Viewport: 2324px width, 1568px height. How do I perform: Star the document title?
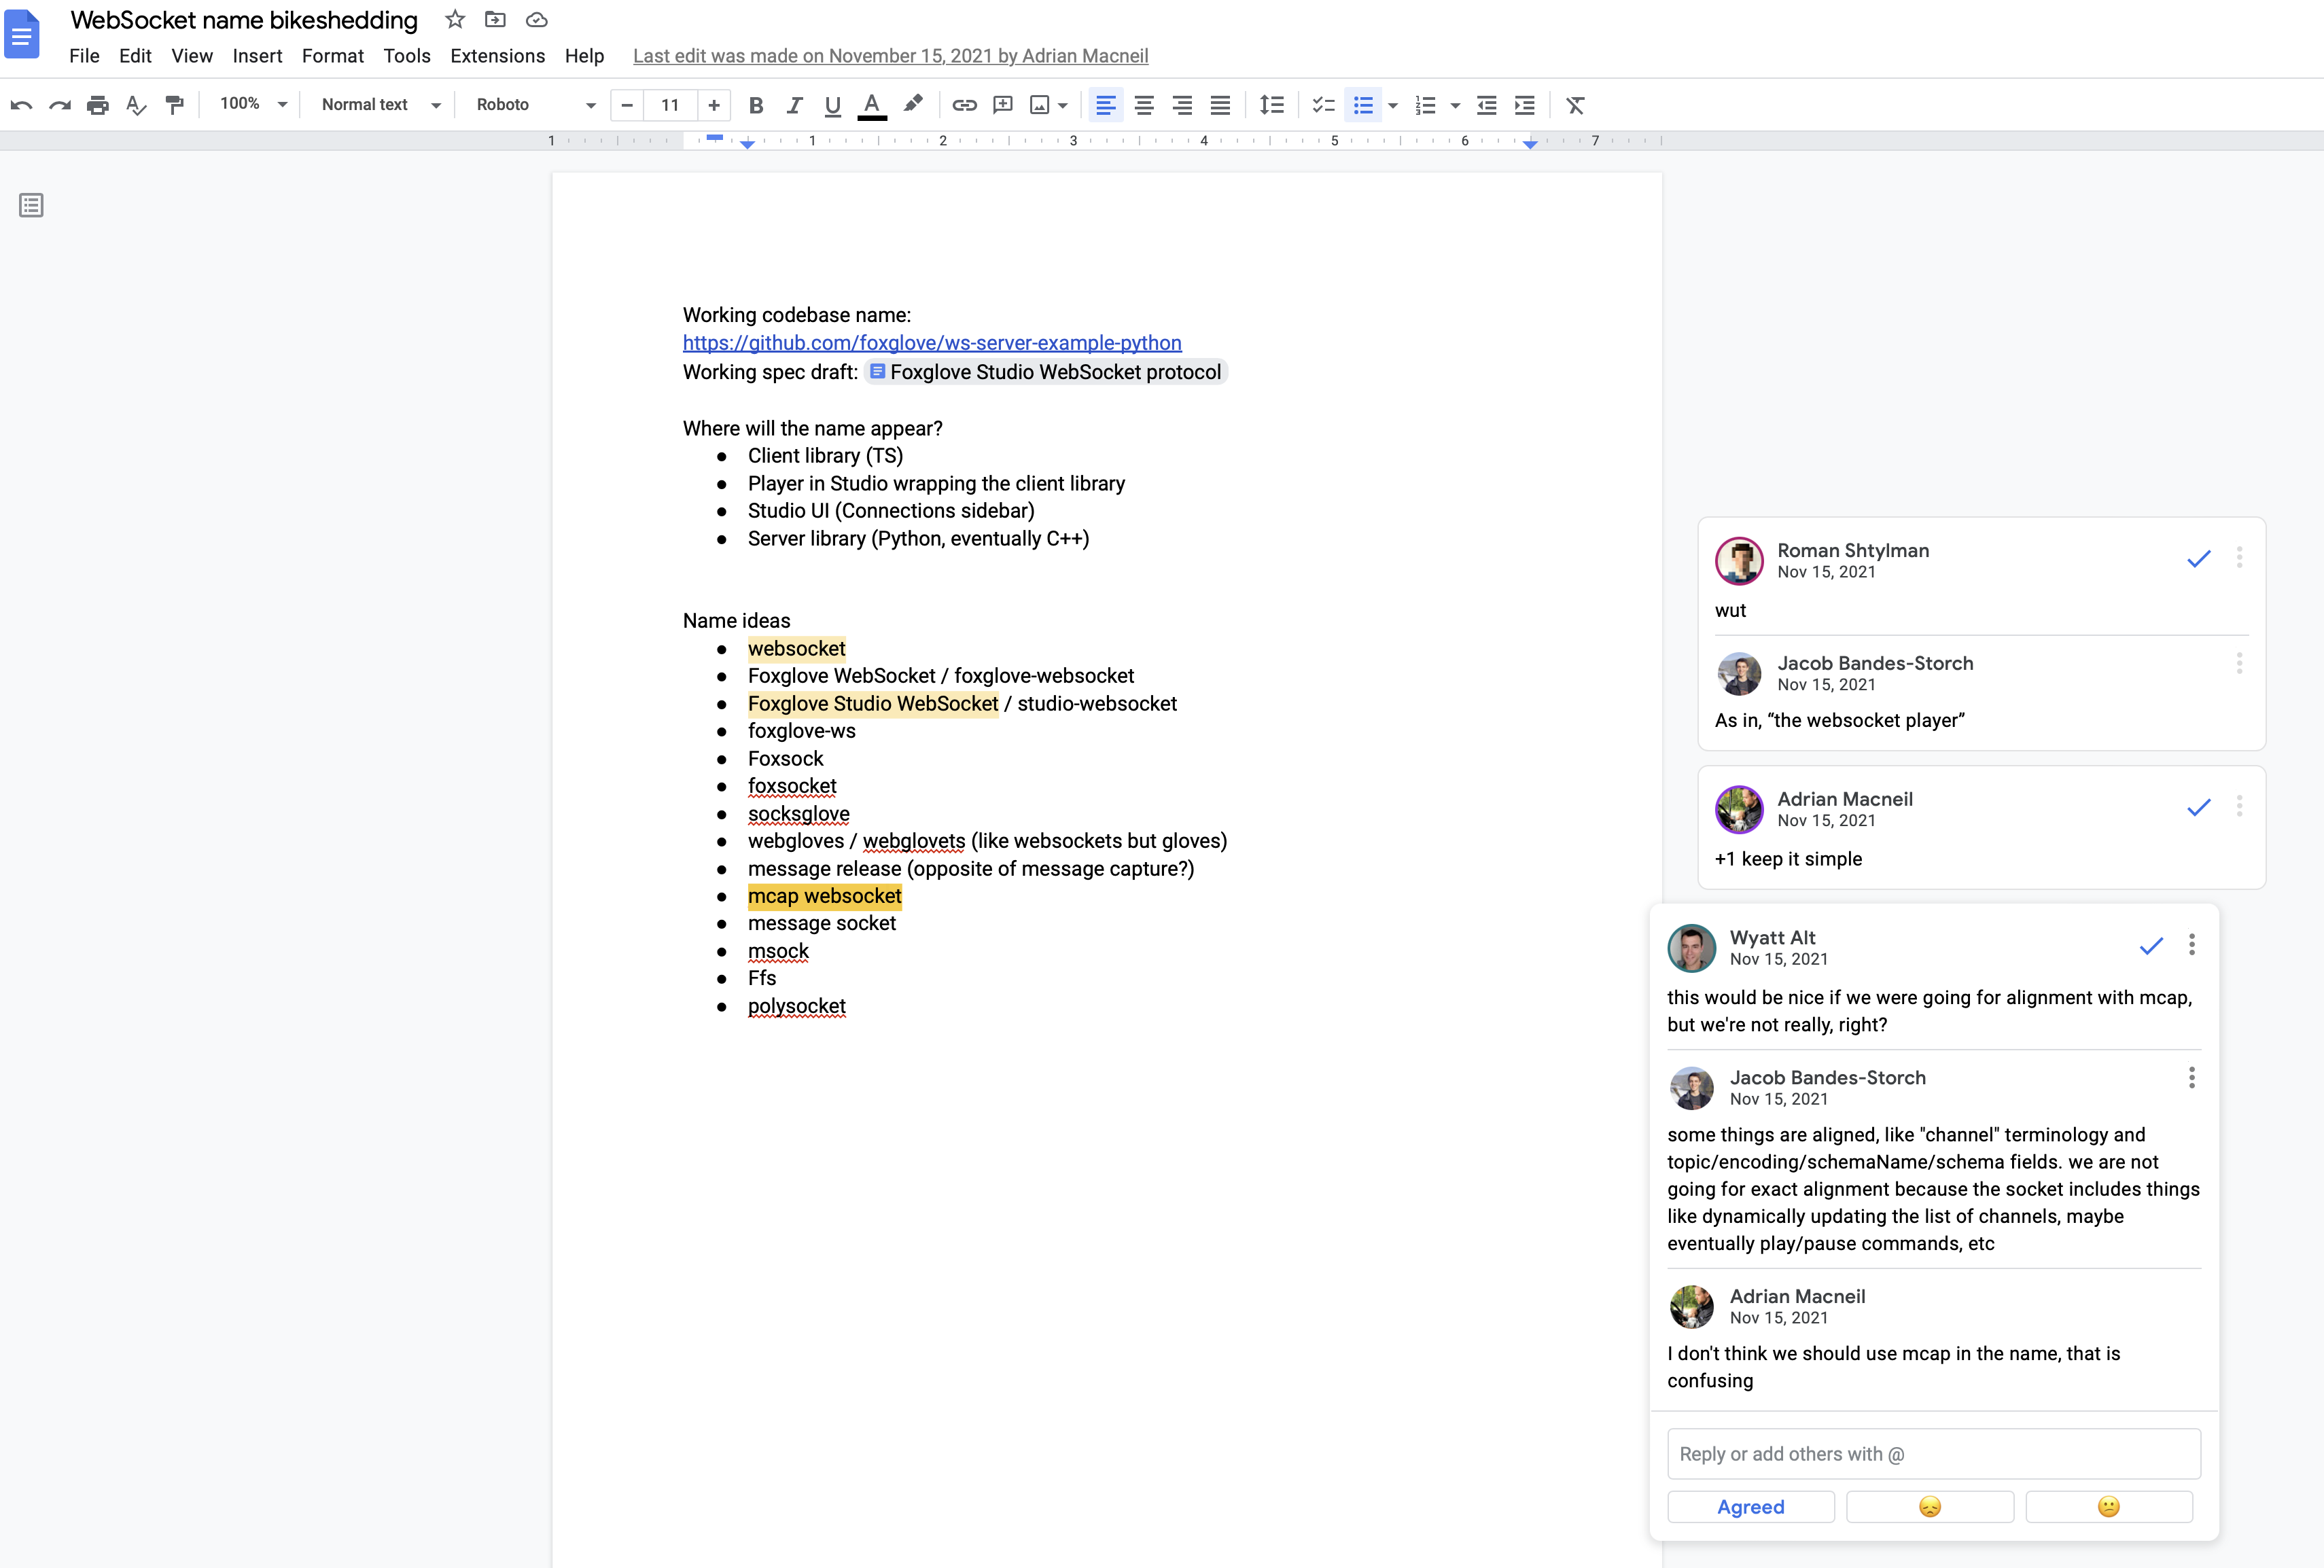tap(455, 19)
